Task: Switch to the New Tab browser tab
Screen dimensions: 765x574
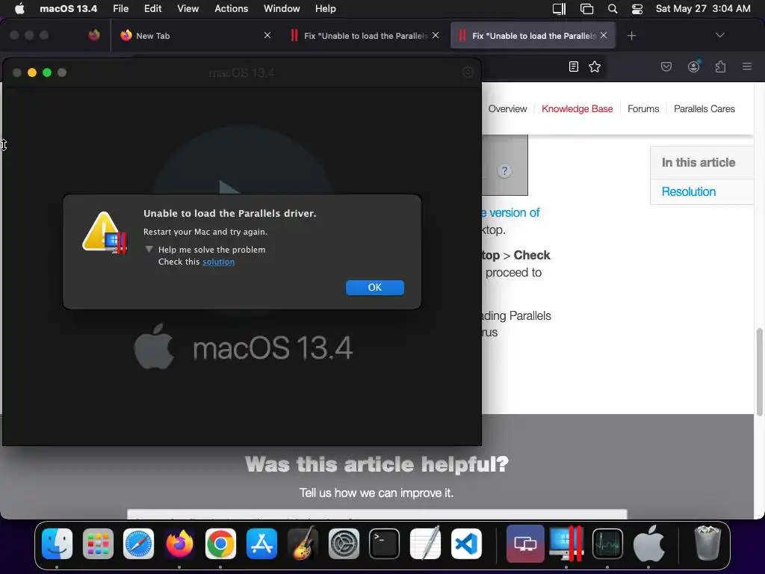Action: tap(195, 36)
